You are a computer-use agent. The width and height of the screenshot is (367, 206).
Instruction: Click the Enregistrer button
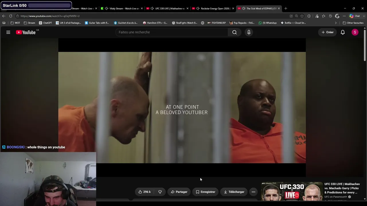point(206,192)
